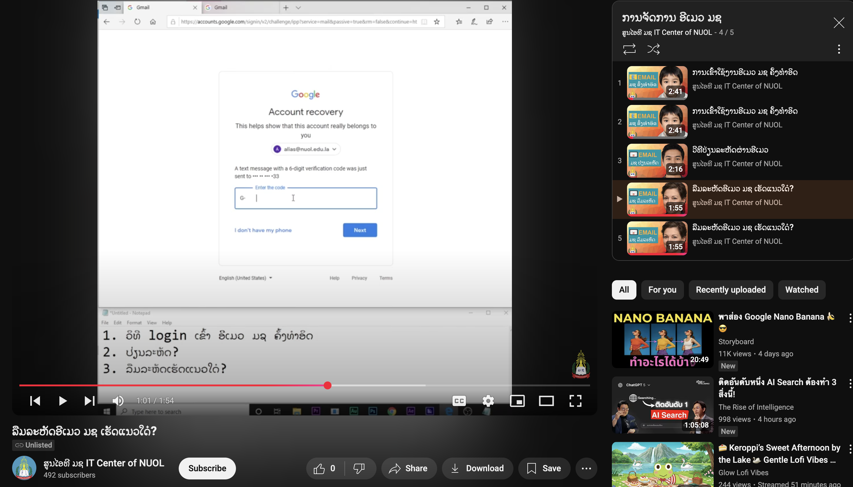Seek using the red progress scrubber
Viewport: 853px width, 487px height.
[327, 385]
